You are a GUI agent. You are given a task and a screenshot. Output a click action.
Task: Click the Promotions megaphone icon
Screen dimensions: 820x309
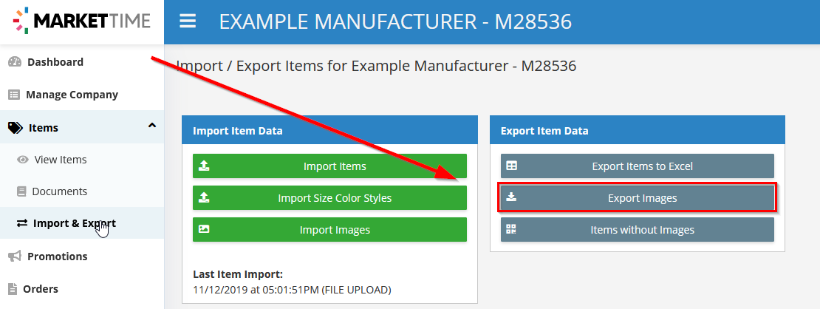point(14,257)
